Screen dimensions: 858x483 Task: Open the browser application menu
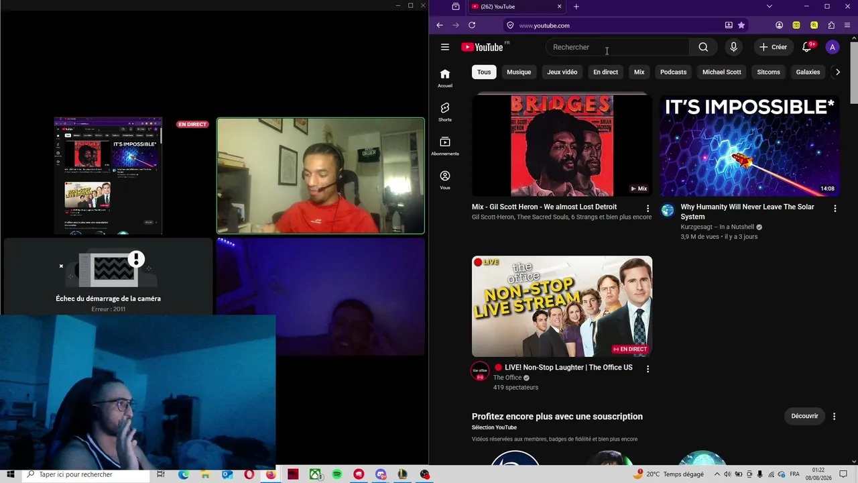tap(848, 25)
